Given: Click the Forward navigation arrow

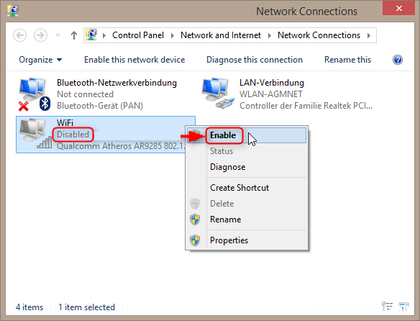Looking at the screenshot, I should pos(40,35).
